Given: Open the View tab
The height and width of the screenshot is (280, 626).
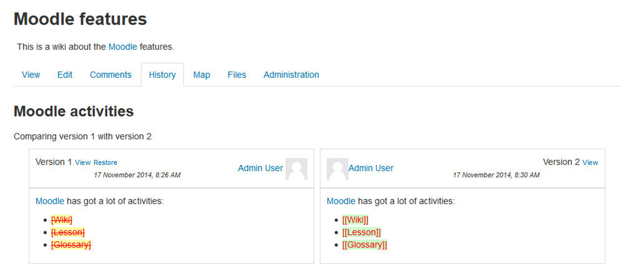Looking at the screenshot, I should [x=31, y=75].
